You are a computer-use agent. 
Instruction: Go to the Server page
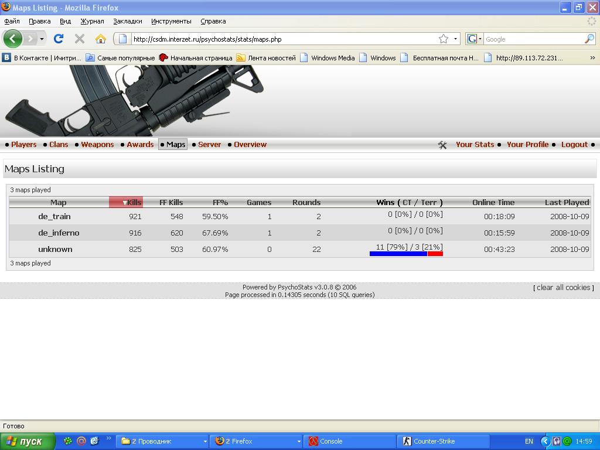[x=209, y=144]
